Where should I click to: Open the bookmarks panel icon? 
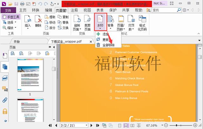tap(5, 56)
